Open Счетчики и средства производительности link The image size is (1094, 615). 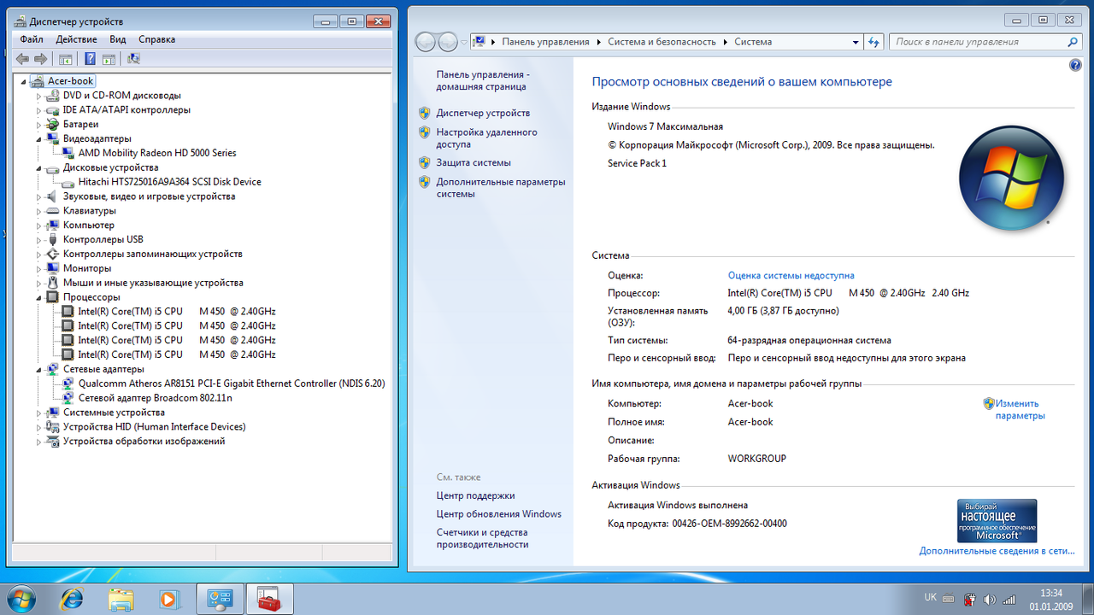(482, 538)
